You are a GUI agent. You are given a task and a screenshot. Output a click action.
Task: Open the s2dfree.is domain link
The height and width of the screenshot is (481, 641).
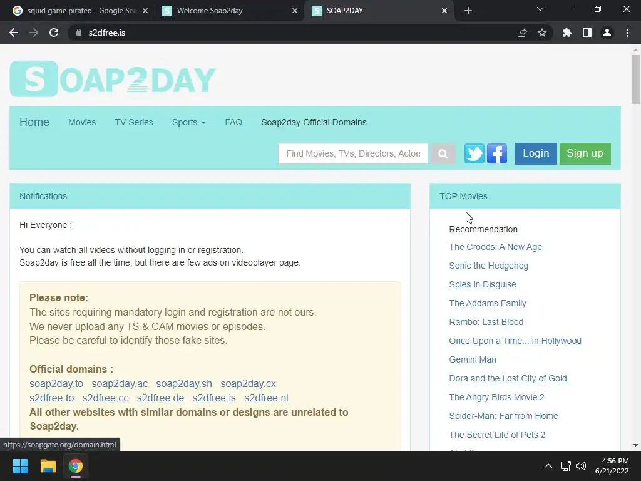(214, 398)
